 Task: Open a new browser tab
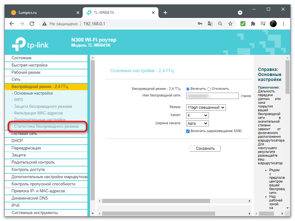tap(165, 13)
